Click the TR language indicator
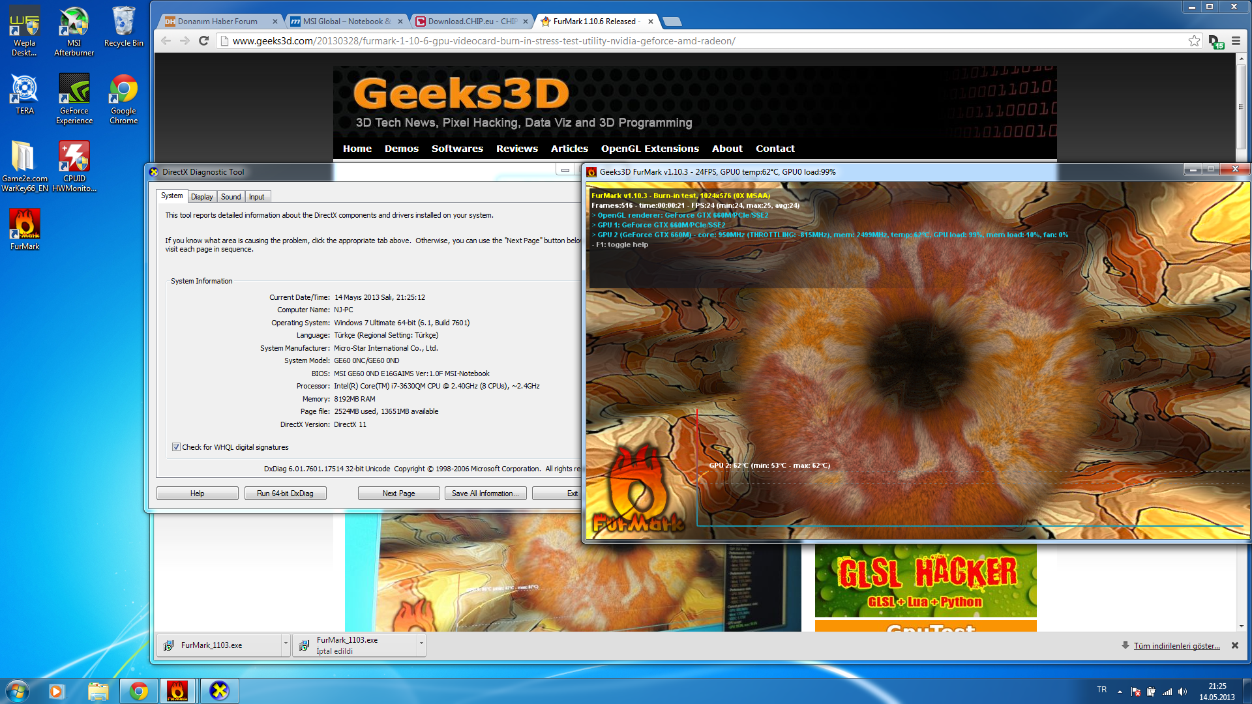This screenshot has height=704, width=1252. pos(1101,690)
